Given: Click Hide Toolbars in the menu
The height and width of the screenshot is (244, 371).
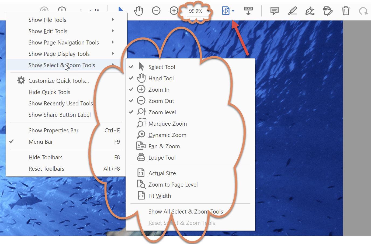Looking at the screenshot, I should tap(45, 157).
